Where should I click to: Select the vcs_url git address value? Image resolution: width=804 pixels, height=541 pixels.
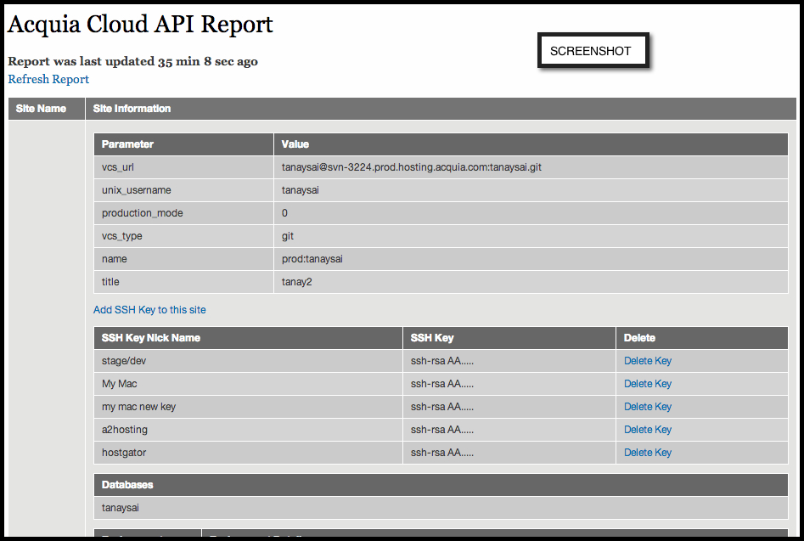(x=411, y=167)
